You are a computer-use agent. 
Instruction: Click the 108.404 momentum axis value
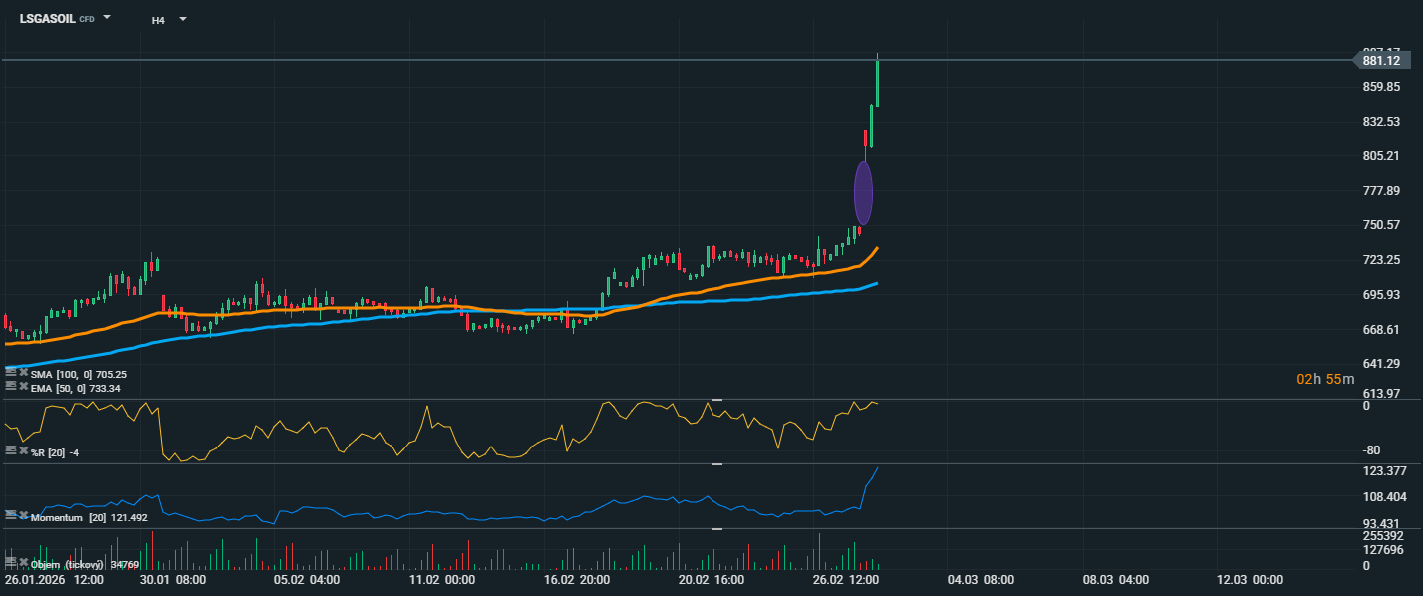point(1385,497)
